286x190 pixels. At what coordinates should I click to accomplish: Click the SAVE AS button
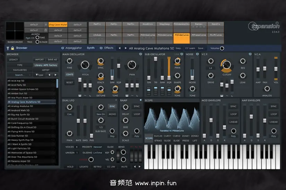pyautogui.click(x=52, y=60)
